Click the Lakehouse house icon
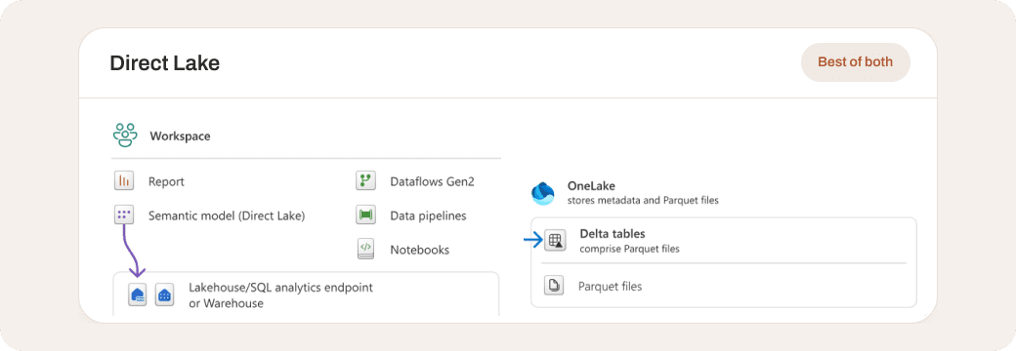 pyautogui.click(x=138, y=294)
